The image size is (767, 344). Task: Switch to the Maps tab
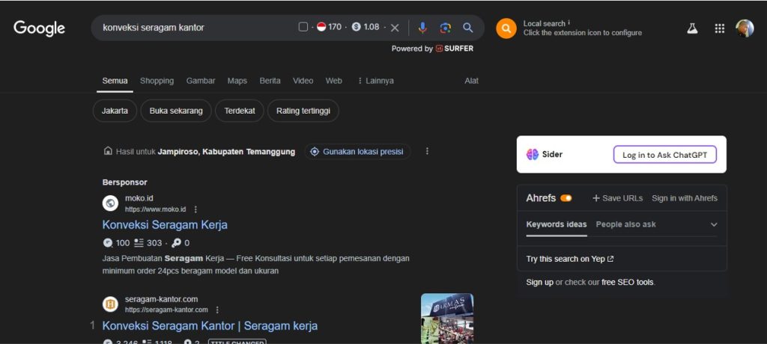pyautogui.click(x=237, y=81)
